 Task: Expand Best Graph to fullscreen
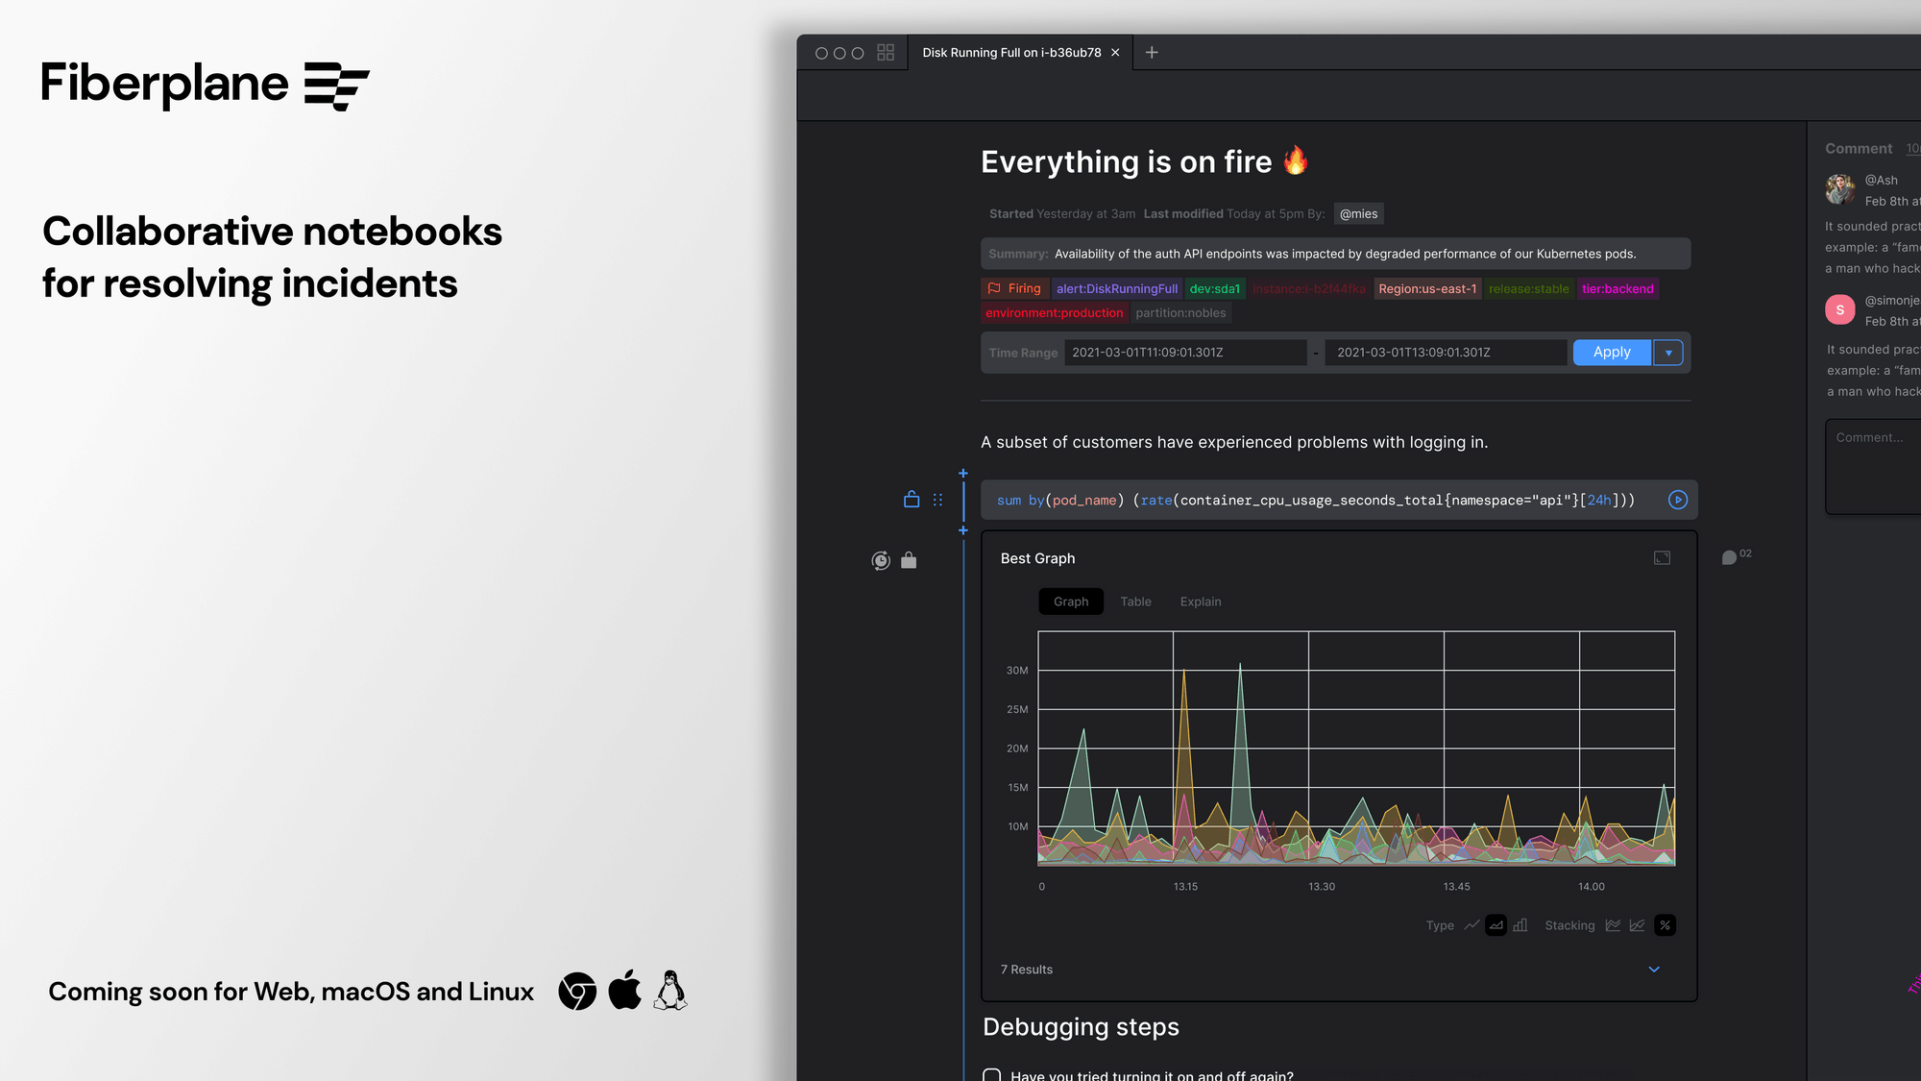click(1662, 558)
